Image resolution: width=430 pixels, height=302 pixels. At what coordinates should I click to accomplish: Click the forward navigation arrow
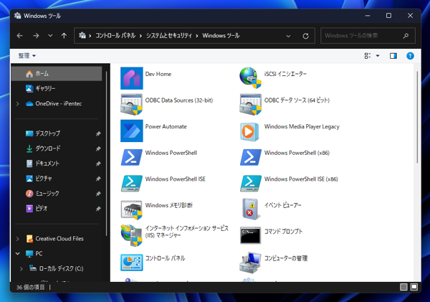pyautogui.click(x=36, y=36)
